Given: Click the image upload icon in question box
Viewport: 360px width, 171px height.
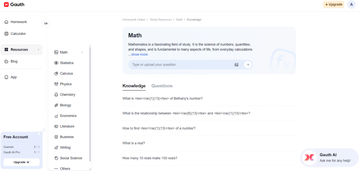Looking at the screenshot, I should (x=237, y=65).
